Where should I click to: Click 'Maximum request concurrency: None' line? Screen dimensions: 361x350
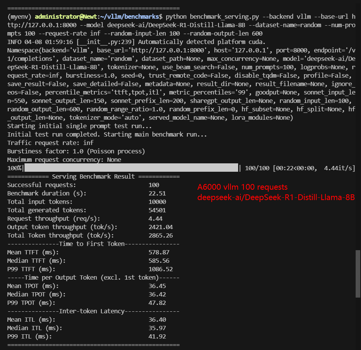point(64,160)
